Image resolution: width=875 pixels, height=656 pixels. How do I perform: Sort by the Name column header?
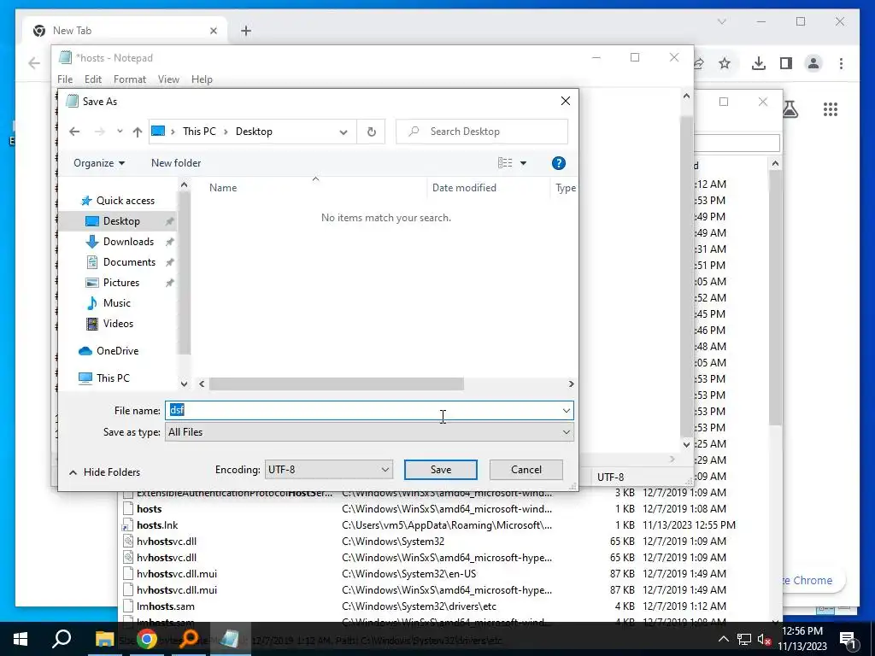pos(223,188)
